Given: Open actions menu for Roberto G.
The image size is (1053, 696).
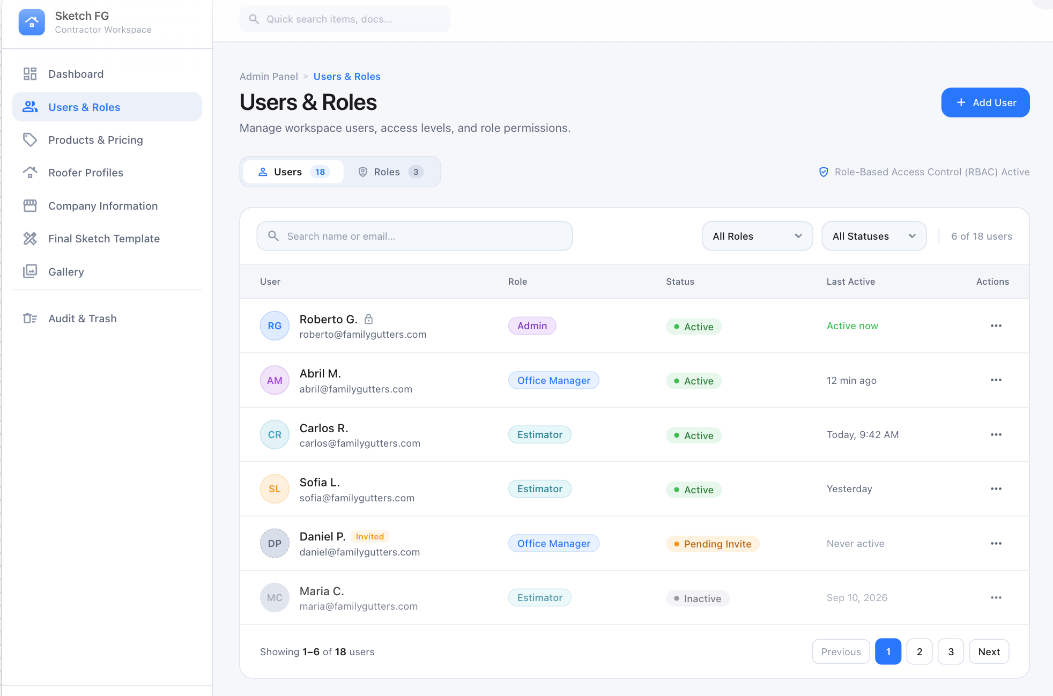Looking at the screenshot, I should coord(996,325).
